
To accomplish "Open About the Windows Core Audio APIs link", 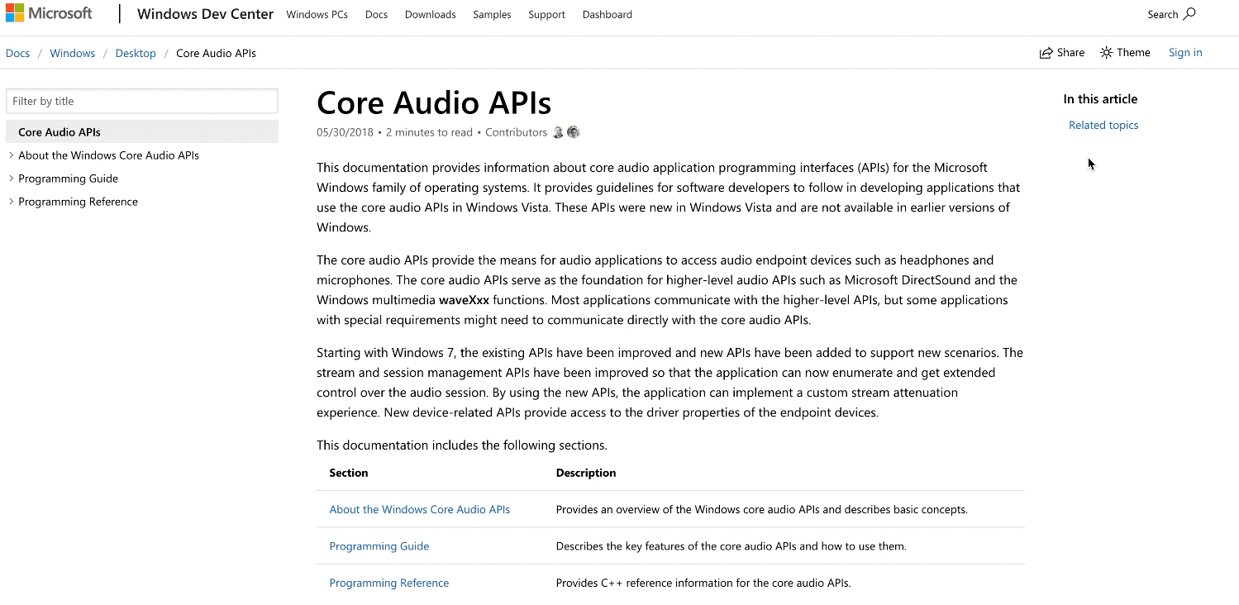I will pos(419,509).
